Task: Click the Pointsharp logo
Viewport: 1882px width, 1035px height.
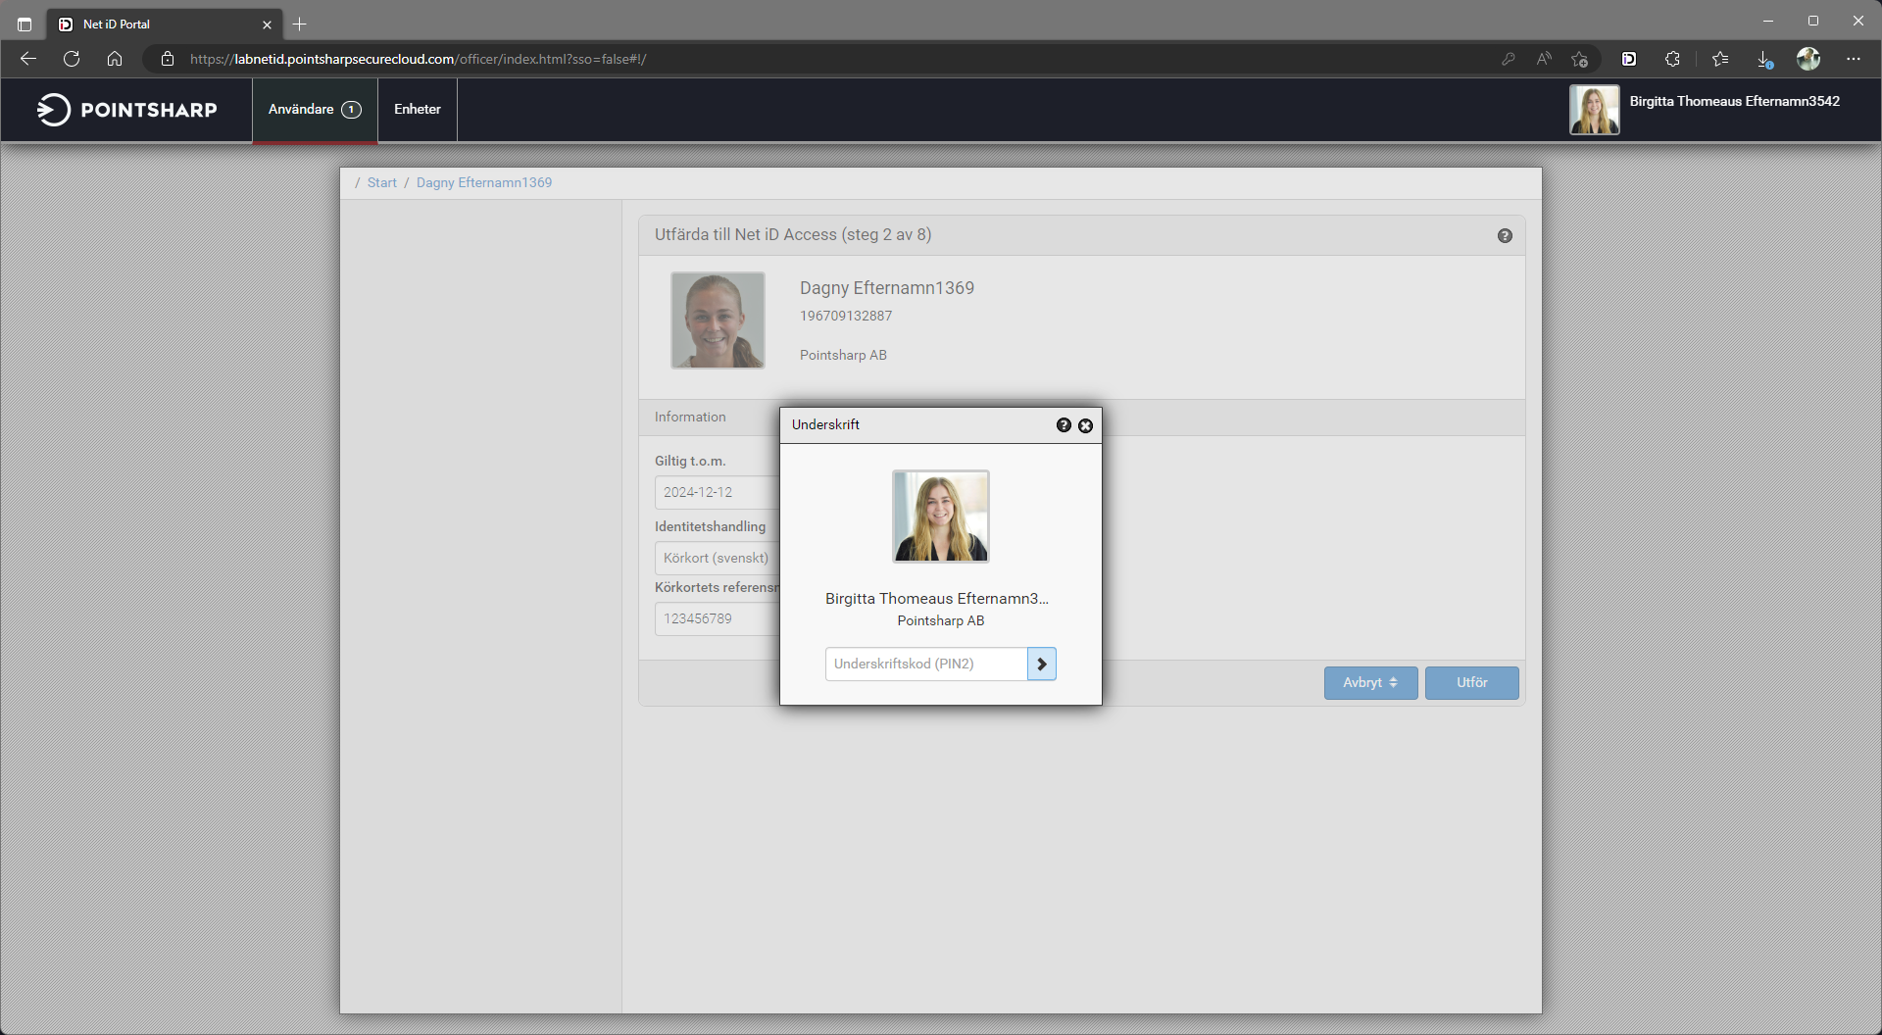Action: click(127, 110)
